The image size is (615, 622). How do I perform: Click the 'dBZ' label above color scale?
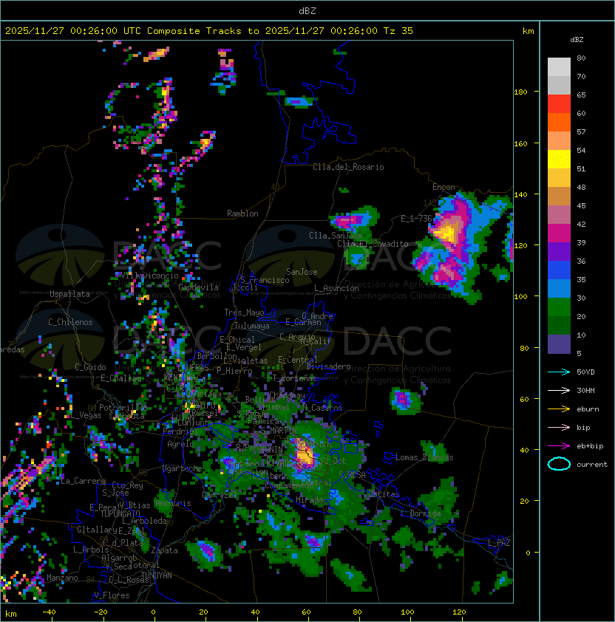pyautogui.click(x=577, y=40)
